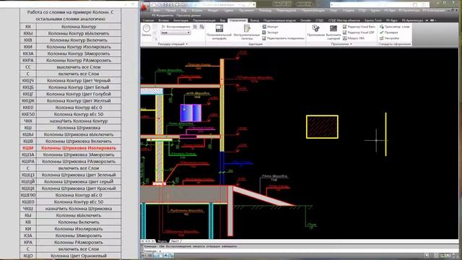Click the AutoCAD application menu button
The height and width of the screenshot is (260, 462).
tap(144, 6)
